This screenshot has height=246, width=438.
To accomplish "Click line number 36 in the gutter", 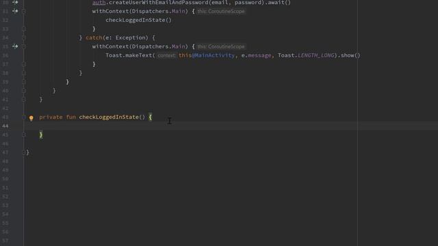I will tap(5, 55).
